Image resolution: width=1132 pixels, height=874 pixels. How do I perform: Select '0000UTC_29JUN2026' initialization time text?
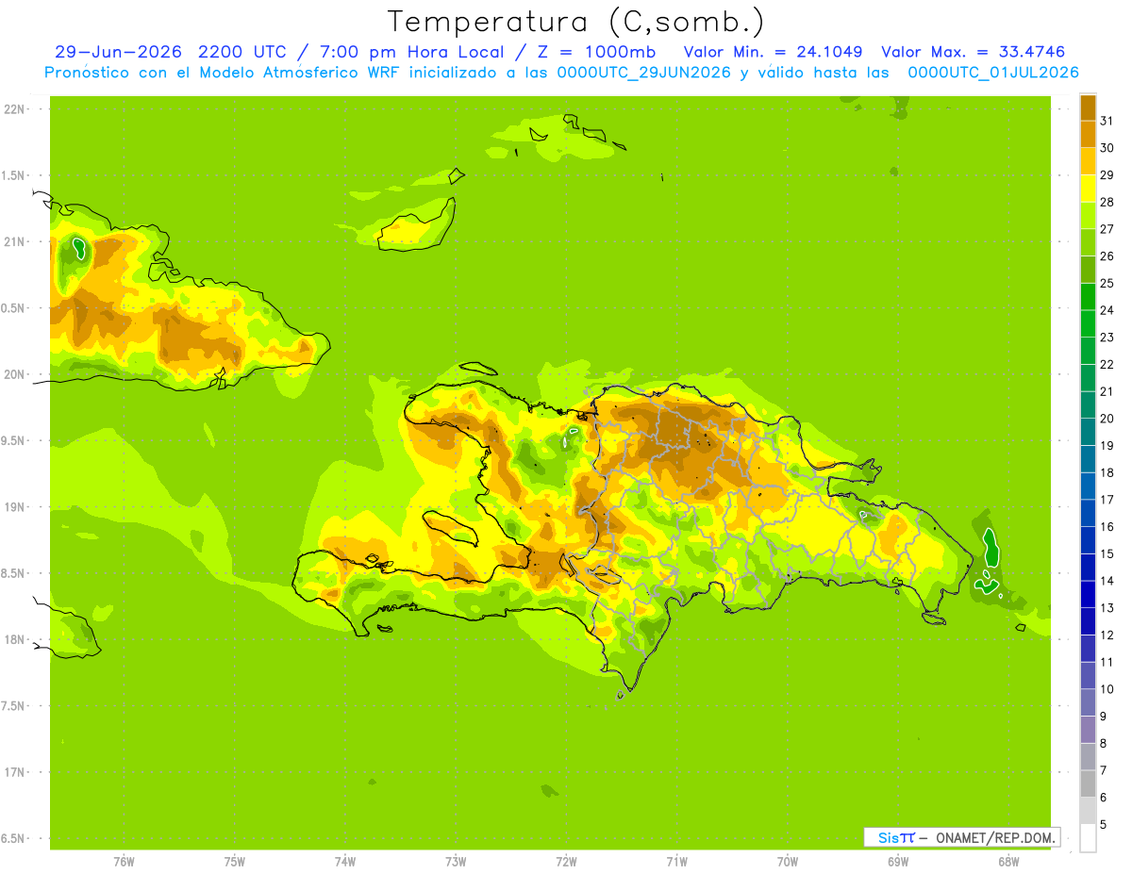[x=644, y=73]
